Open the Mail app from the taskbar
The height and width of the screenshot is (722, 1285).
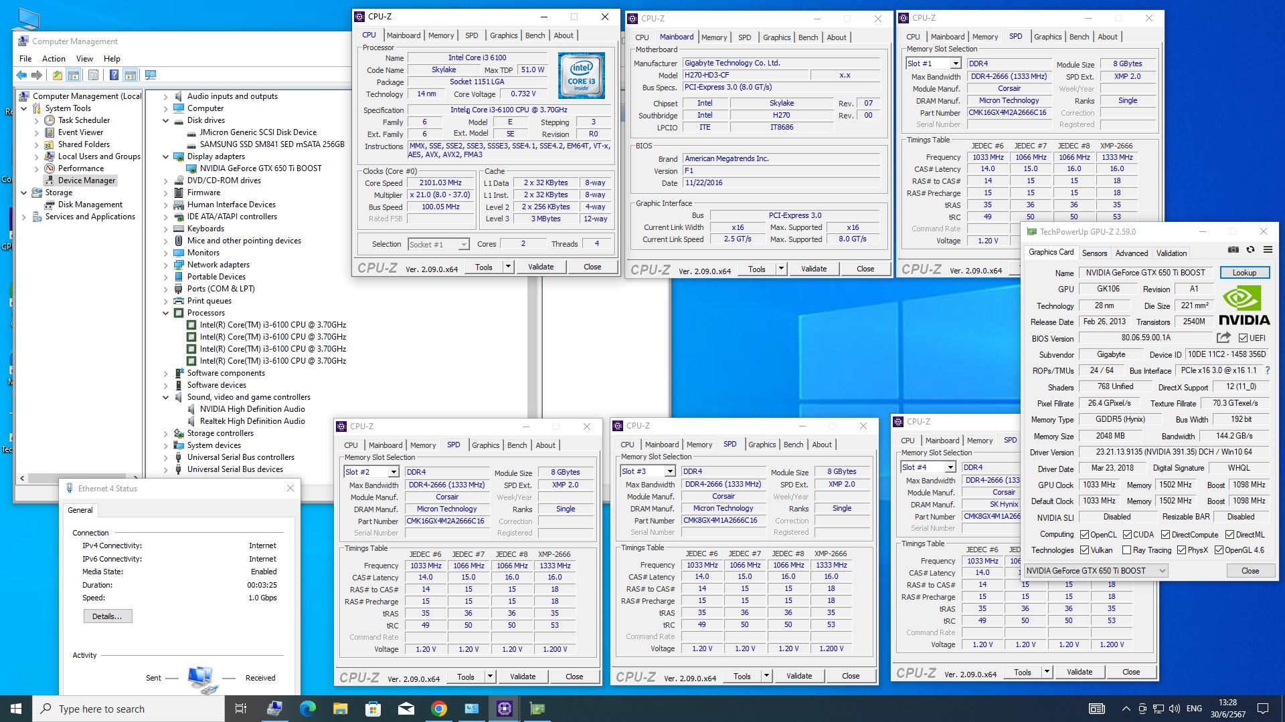pyautogui.click(x=406, y=709)
